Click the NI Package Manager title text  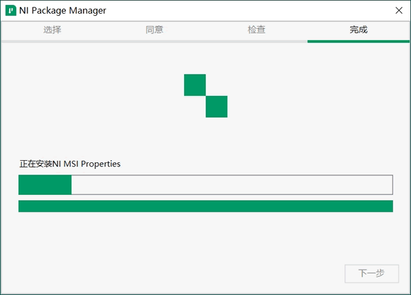(63, 11)
